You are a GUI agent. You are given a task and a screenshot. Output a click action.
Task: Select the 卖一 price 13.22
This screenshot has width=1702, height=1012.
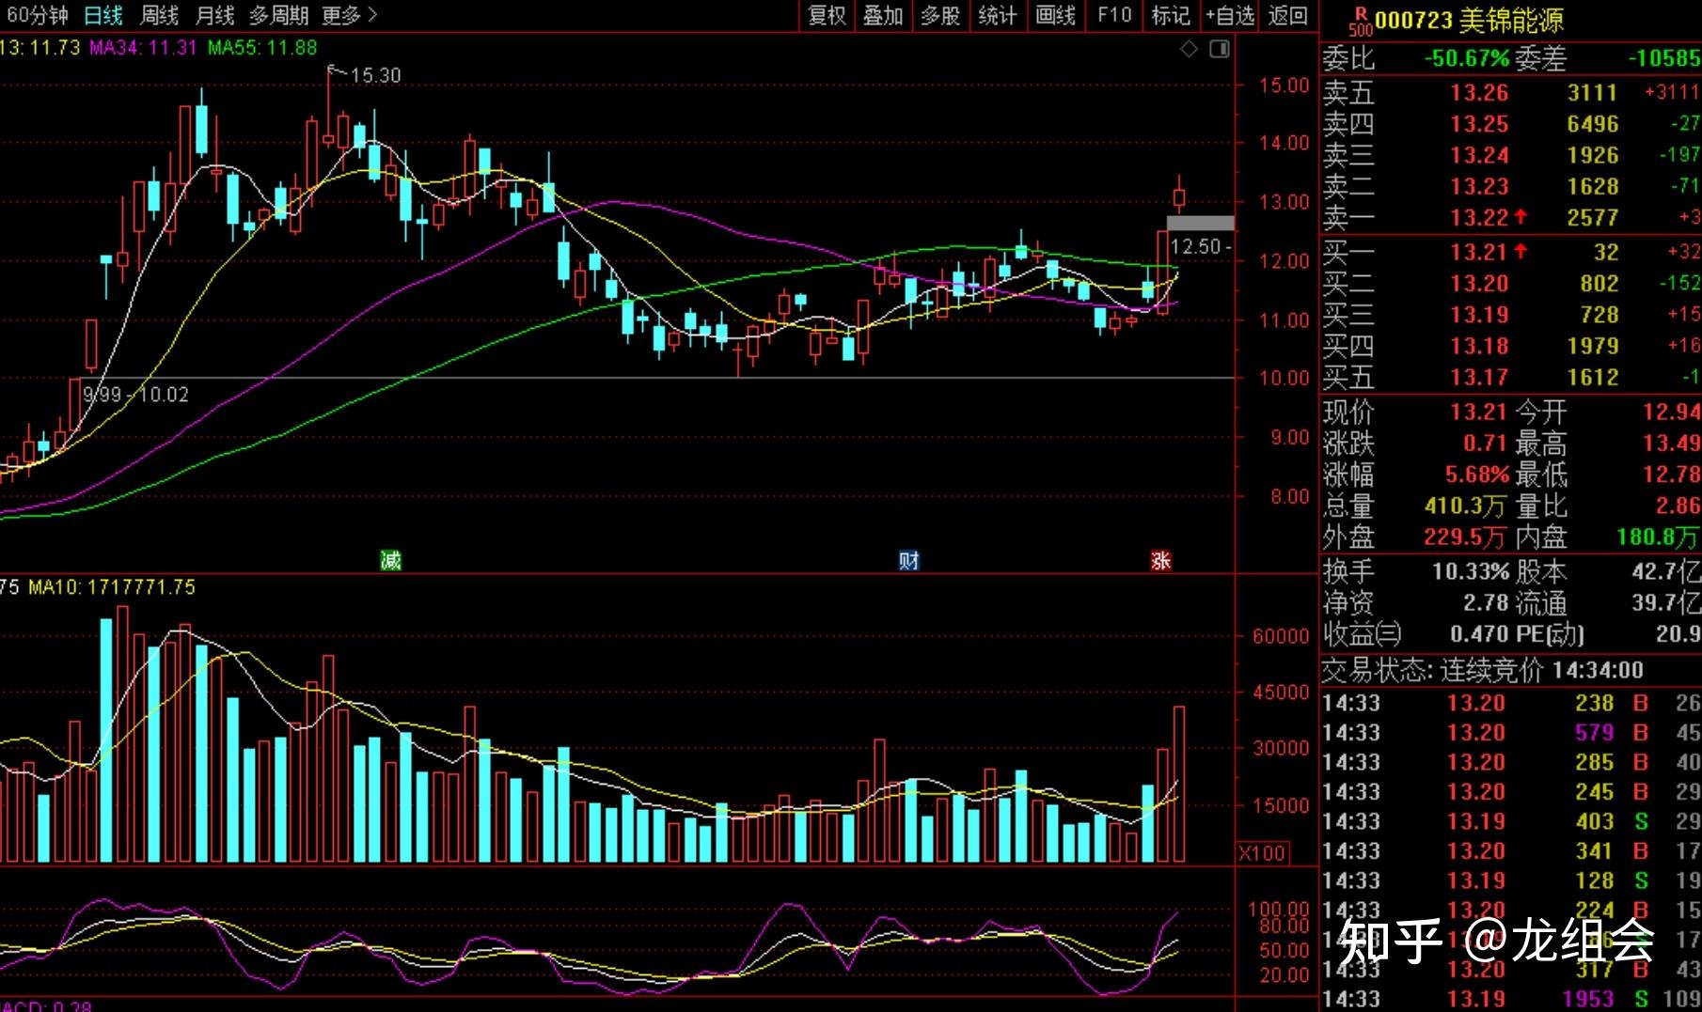(x=1479, y=217)
